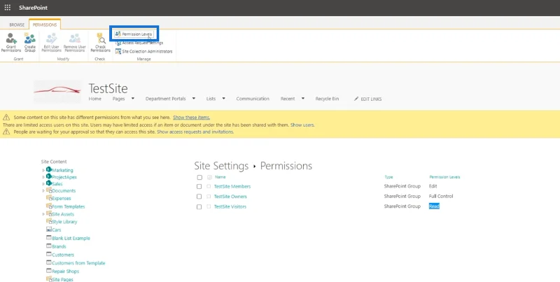The height and width of the screenshot is (282, 560).
Task: Open Show access requests and invitations
Action: (195, 132)
